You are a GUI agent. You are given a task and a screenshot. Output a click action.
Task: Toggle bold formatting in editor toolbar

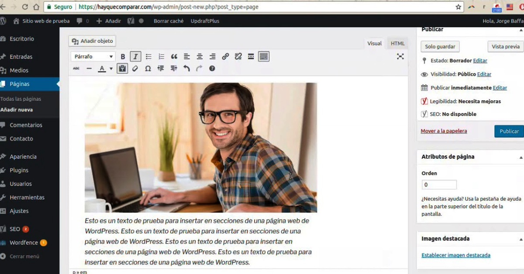pyautogui.click(x=123, y=56)
